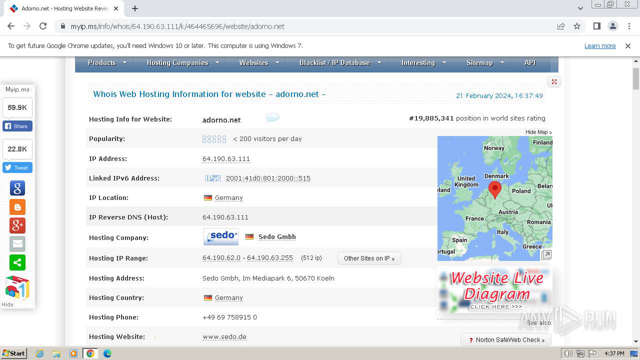This screenshot has height=360, width=640.
Task: Click the Germany IP Location link
Action: coord(229,198)
